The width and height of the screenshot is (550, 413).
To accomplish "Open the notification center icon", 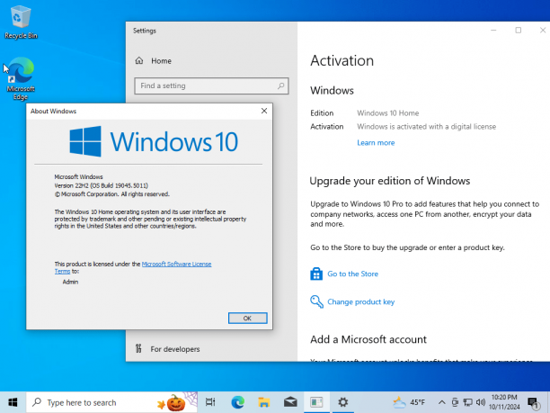I will 534,402.
